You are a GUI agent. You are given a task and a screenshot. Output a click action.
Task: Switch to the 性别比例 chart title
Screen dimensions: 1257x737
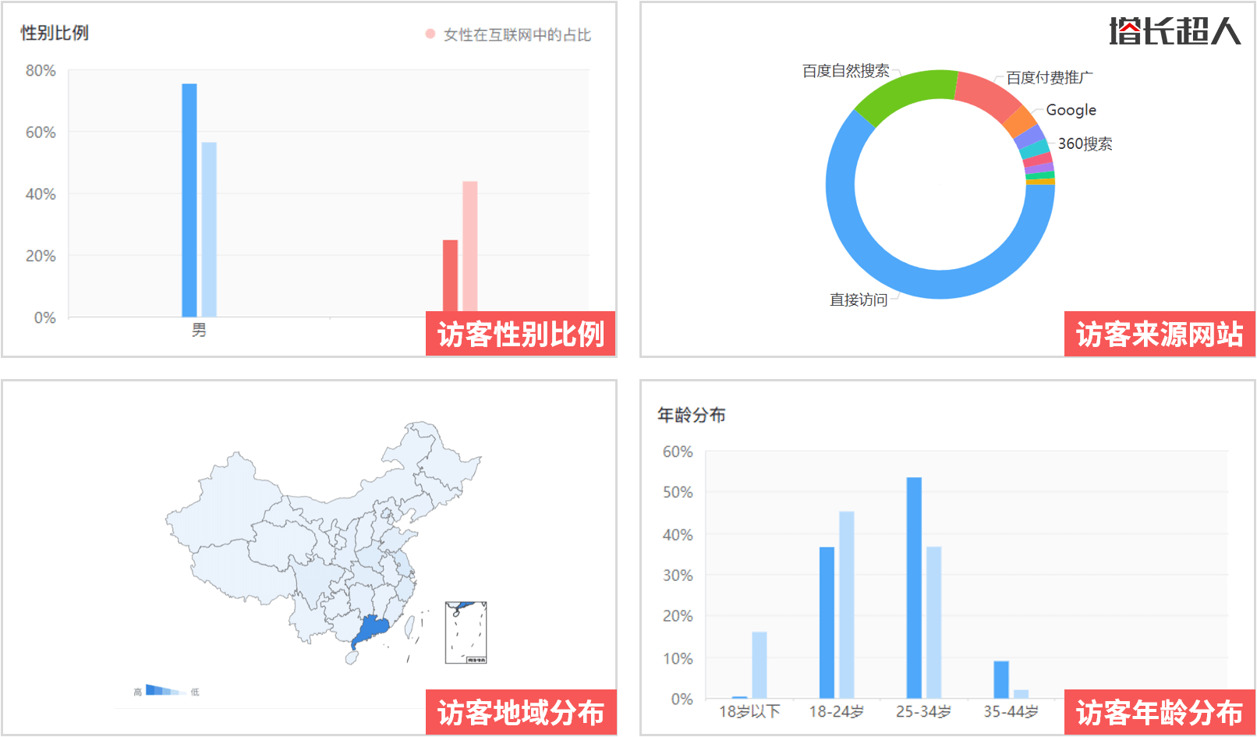click(x=53, y=34)
